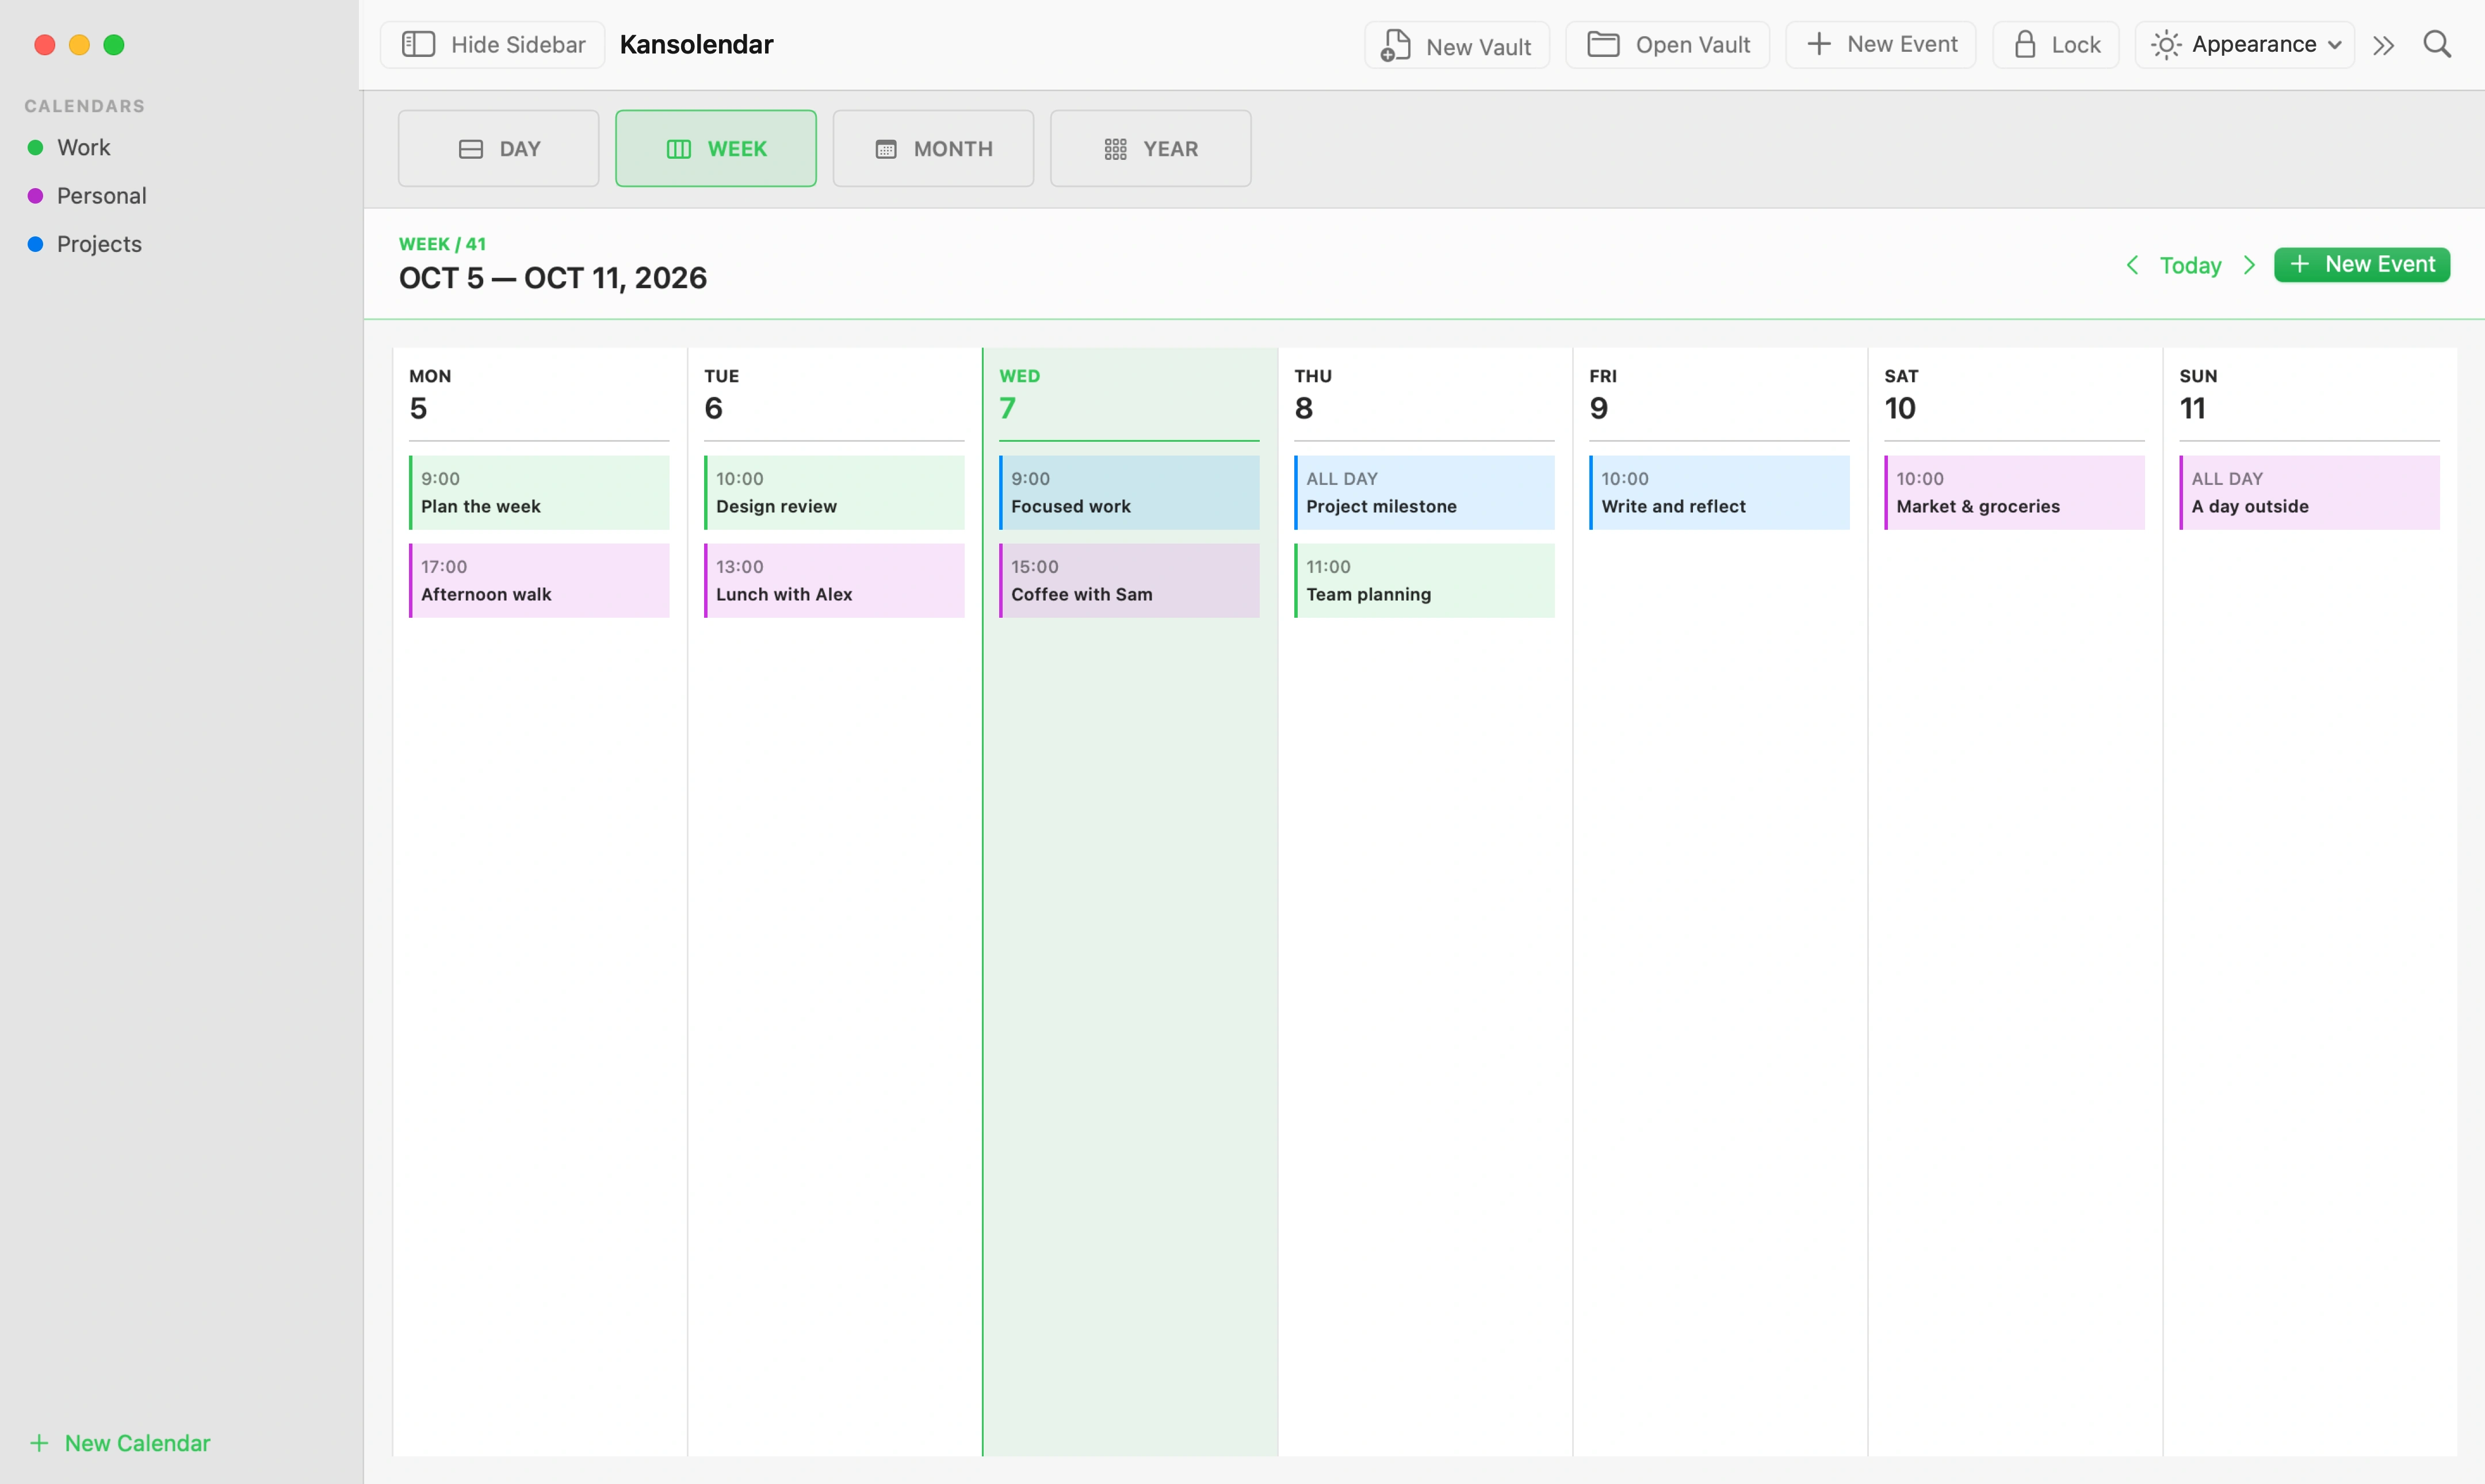Go to next week with right chevron
This screenshot has height=1484, width=2485.
click(x=2249, y=264)
